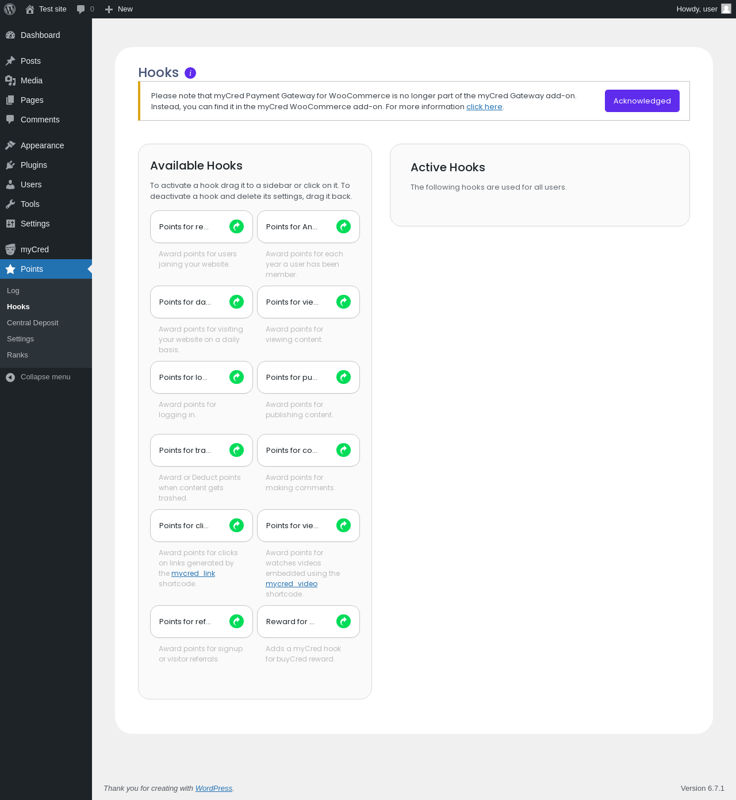Screen dimensions: 736x800
Task: Click the 'Points for re...' hook title
Action: click(x=184, y=227)
